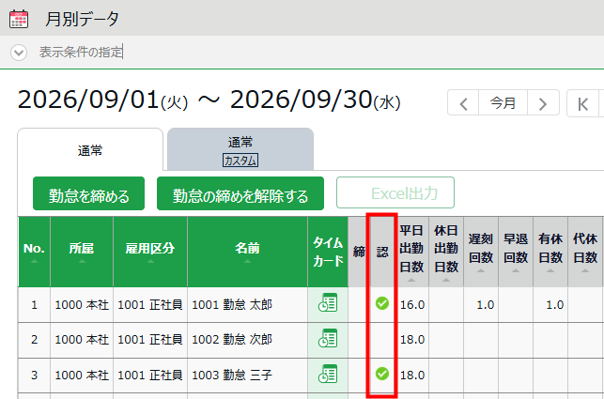Image resolution: width=604 pixels, height=399 pixels.
Task: Click 18.0 weekday attendance for 次郎
Action: [412, 340]
